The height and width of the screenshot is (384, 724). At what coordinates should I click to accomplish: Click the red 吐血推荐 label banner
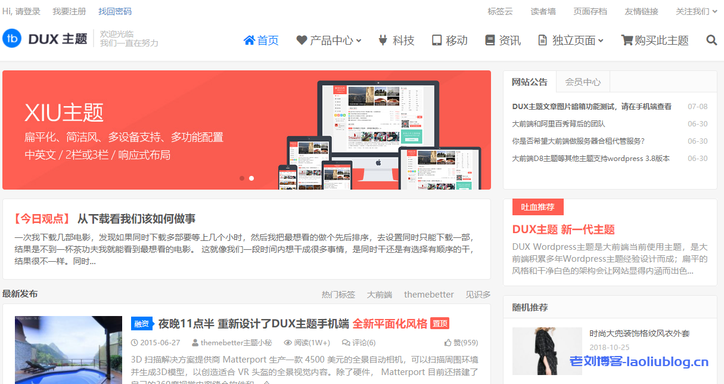tap(537, 207)
